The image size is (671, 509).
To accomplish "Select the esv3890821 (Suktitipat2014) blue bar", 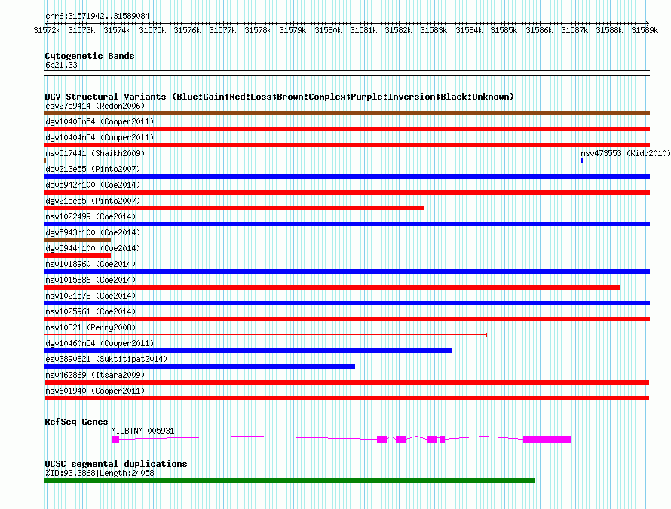I will pyautogui.click(x=200, y=366).
